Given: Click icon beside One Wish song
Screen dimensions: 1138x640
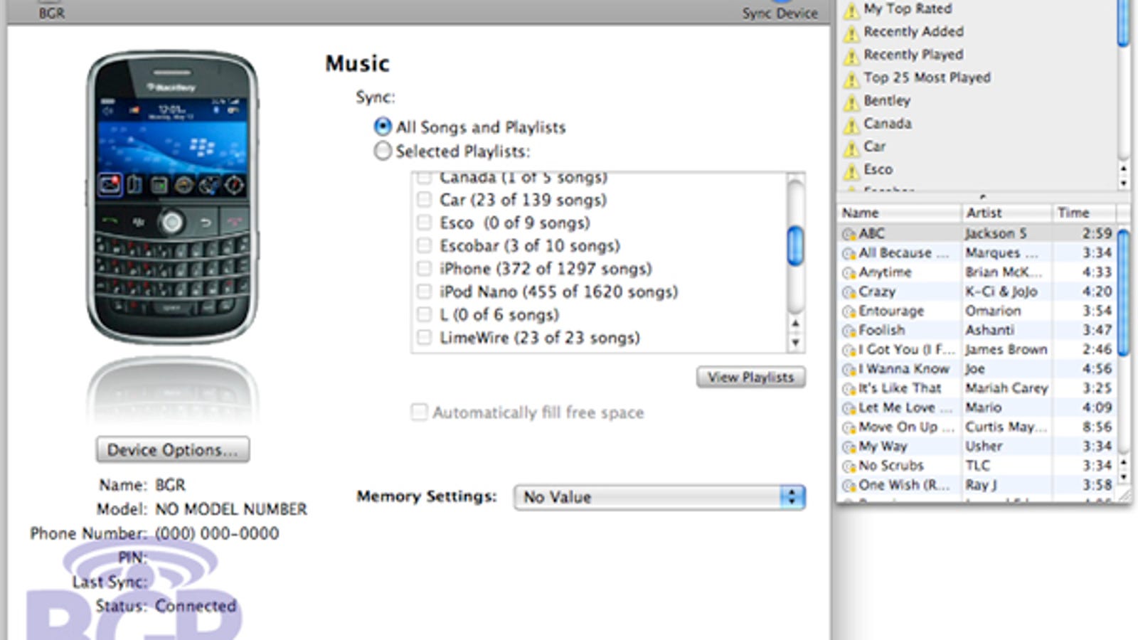Looking at the screenshot, I should click(x=849, y=486).
